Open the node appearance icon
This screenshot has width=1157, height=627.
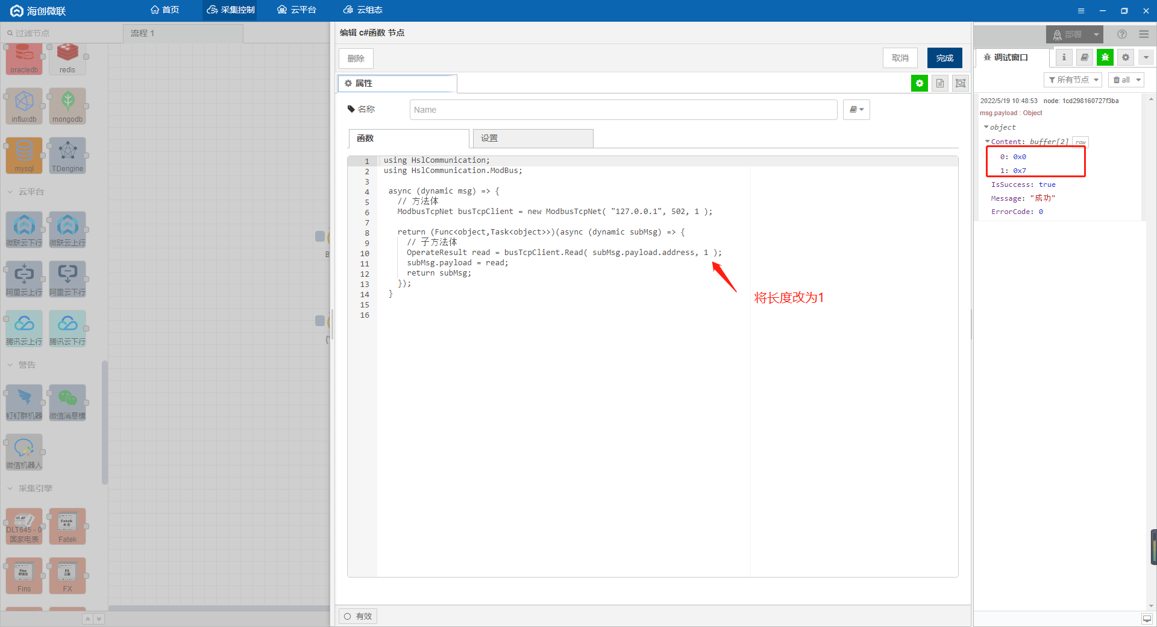pos(961,83)
